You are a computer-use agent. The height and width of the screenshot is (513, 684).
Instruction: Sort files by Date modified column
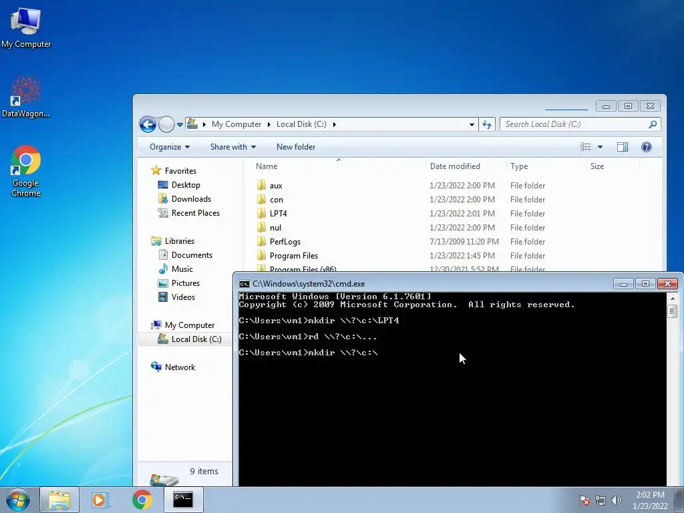pyautogui.click(x=455, y=166)
